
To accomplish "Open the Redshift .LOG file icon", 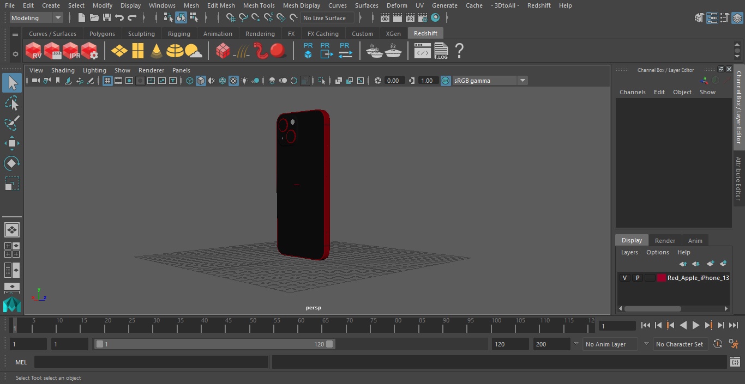I will pos(441,51).
